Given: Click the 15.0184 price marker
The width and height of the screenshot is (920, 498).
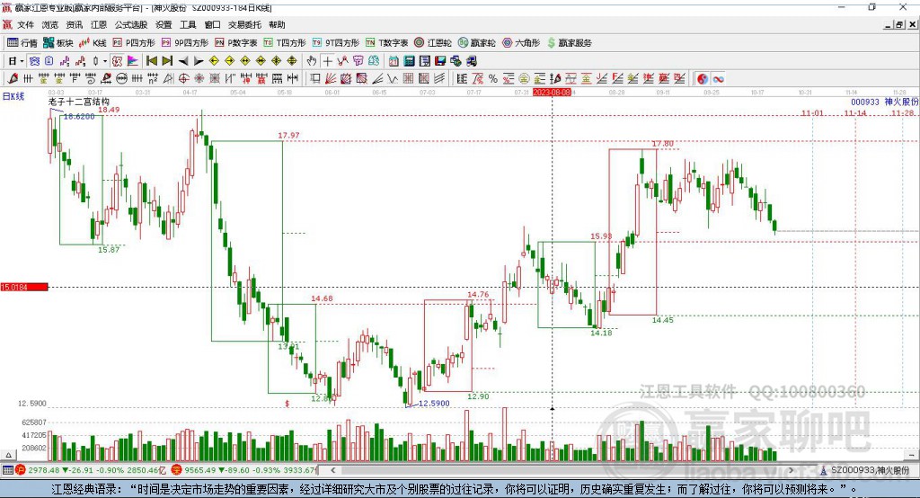Looking at the screenshot, I should coord(24,287).
